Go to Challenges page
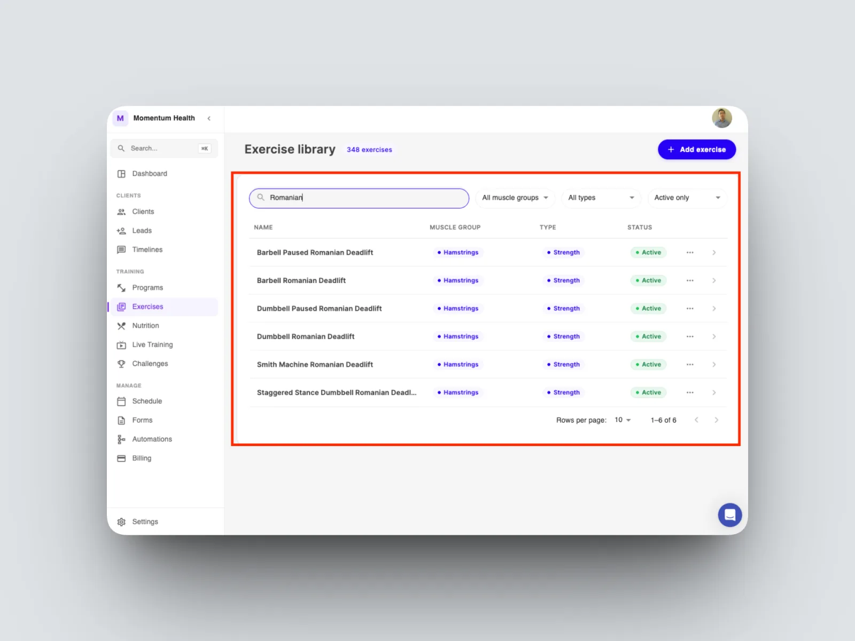The width and height of the screenshot is (855, 641). pyautogui.click(x=165, y=364)
